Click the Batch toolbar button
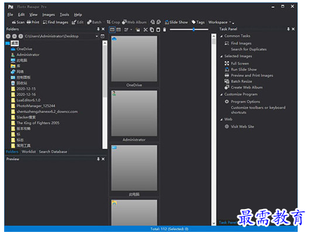310x236 pixels. coord(95,22)
